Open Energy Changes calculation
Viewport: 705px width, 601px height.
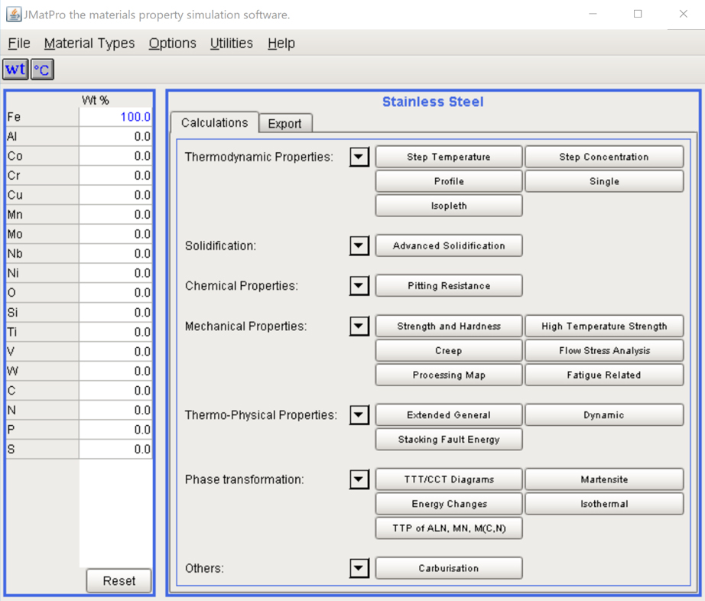pyautogui.click(x=449, y=503)
